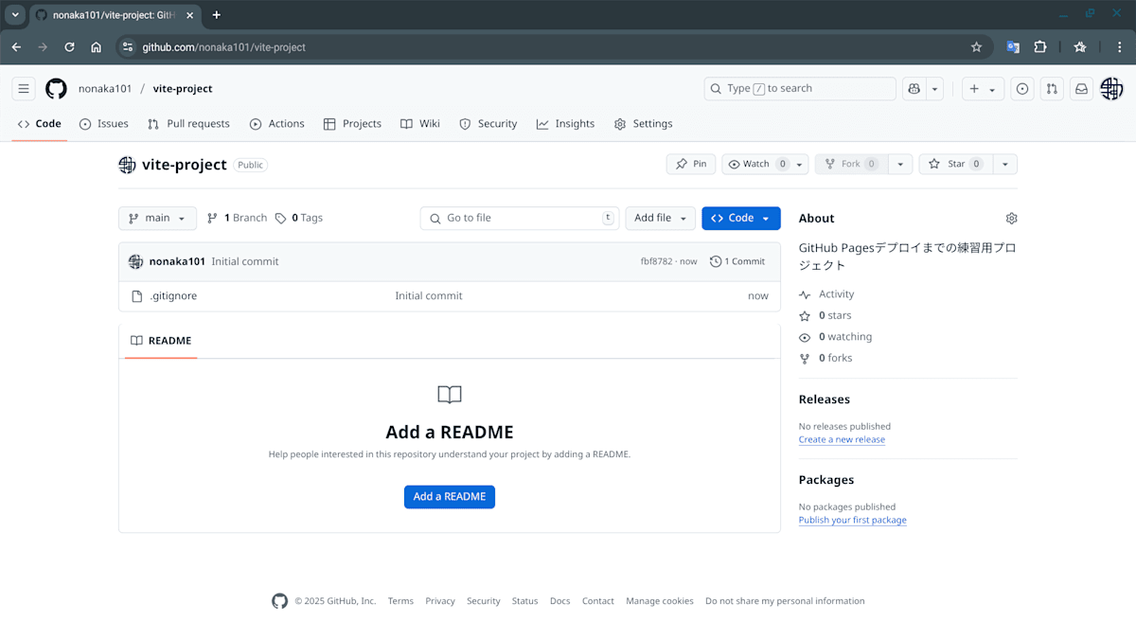Click the browser address bar URL

[x=224, y=47]
